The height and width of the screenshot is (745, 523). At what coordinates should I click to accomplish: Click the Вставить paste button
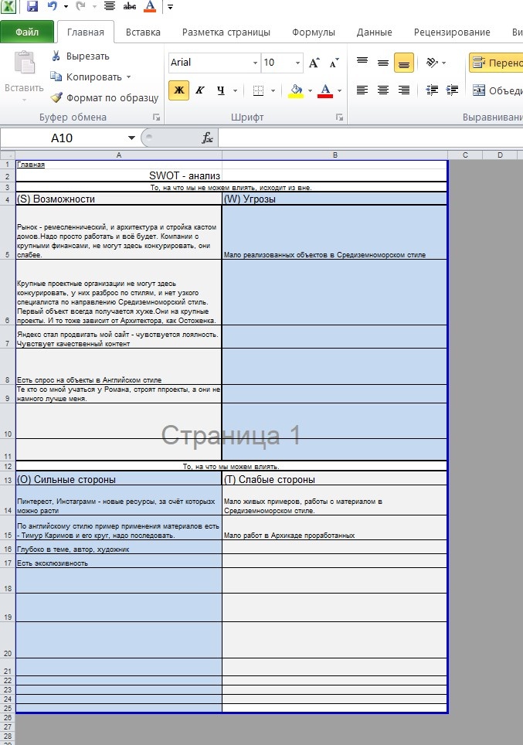pos(24,75)
